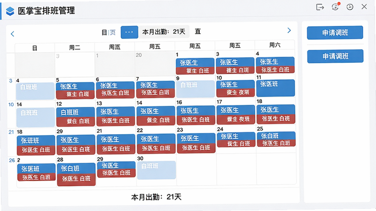Open the 张医生 shift card on day 16

196,115
